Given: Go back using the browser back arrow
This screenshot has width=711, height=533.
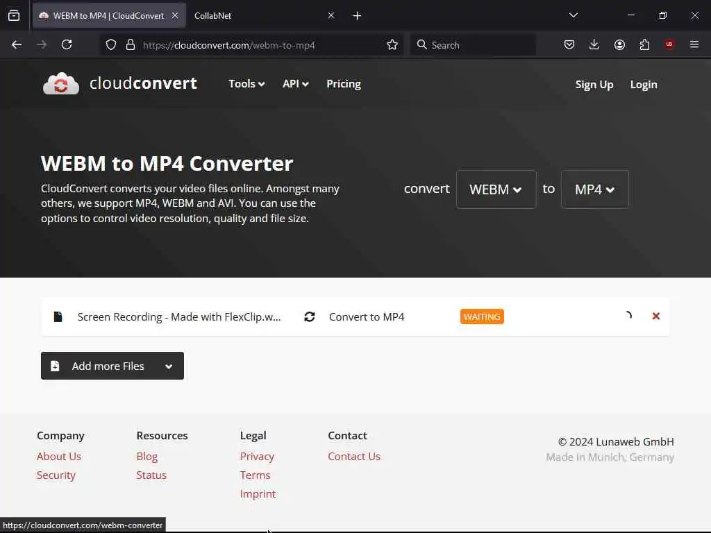Looking at the screenshot, I should pyautogui.click(x=17, y=44).
